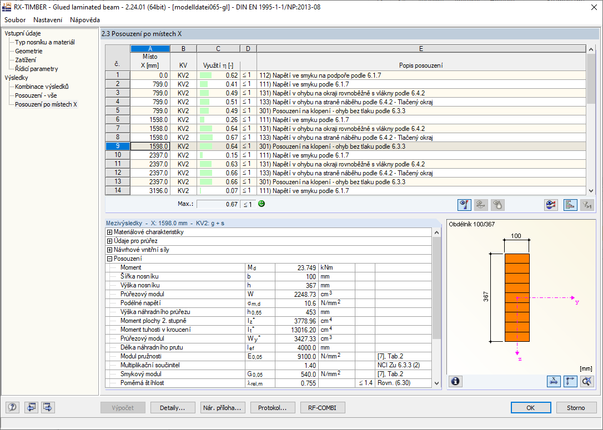Click reference 'NCI Zu 6.3.3 (2)'

tap(403, 365)
